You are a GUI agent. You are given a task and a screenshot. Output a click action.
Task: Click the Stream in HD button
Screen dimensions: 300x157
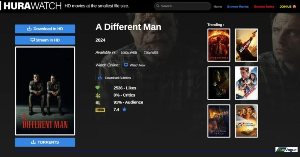point(45,40)
